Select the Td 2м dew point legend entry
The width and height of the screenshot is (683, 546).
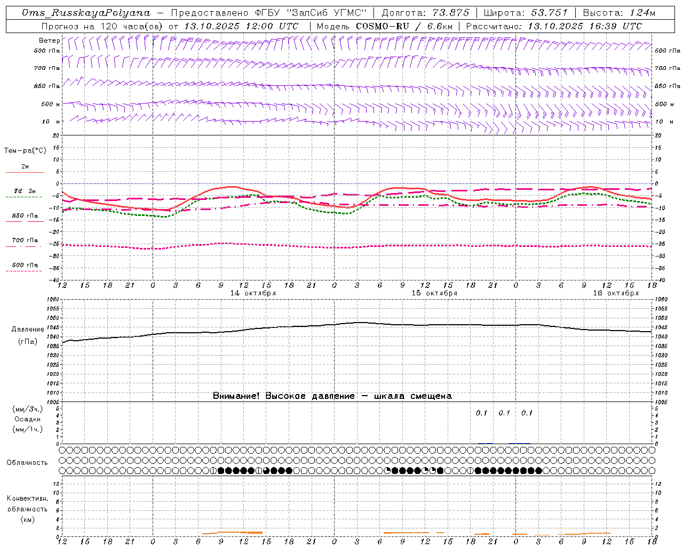(25, 191)
